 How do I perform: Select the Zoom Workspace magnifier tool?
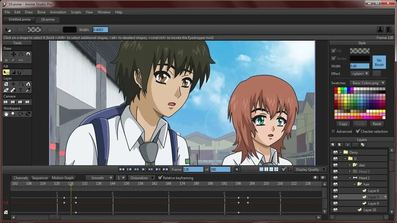coord(14,114)
